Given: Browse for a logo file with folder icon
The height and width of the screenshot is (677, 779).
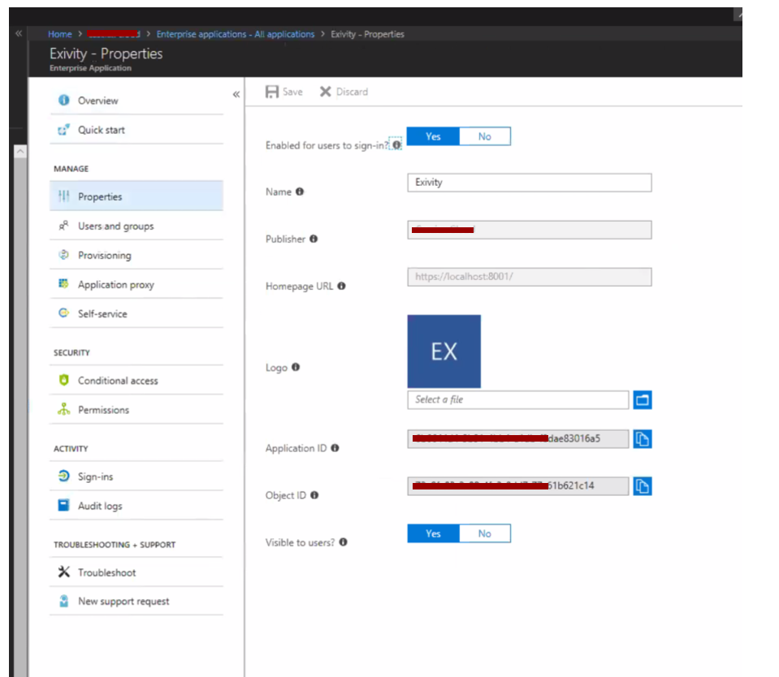Looking at the screenshot, I should tap(643, 400).
